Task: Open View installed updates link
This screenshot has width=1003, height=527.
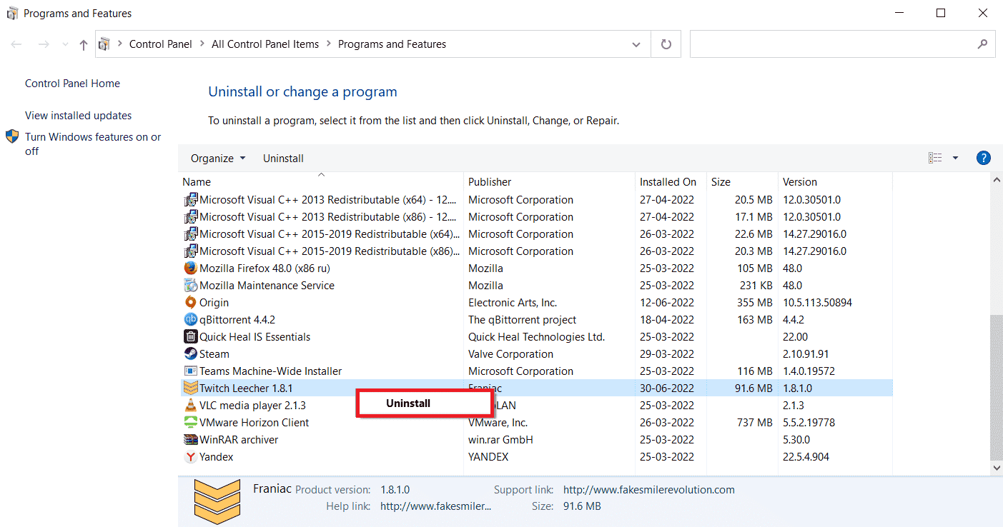Action: coord(78,116)
